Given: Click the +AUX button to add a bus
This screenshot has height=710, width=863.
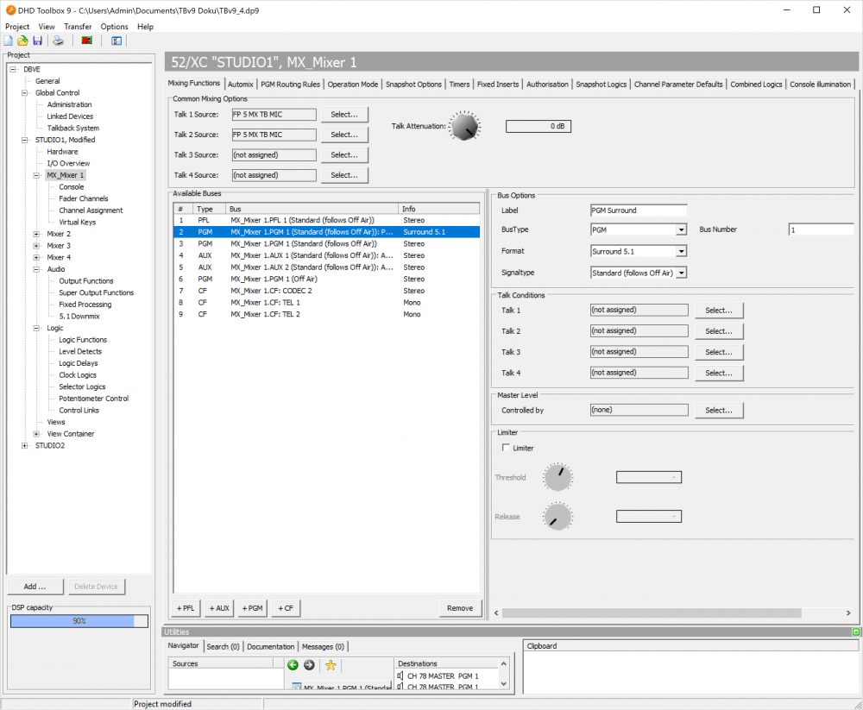Looking at the screenshot, I should point(218,607).
